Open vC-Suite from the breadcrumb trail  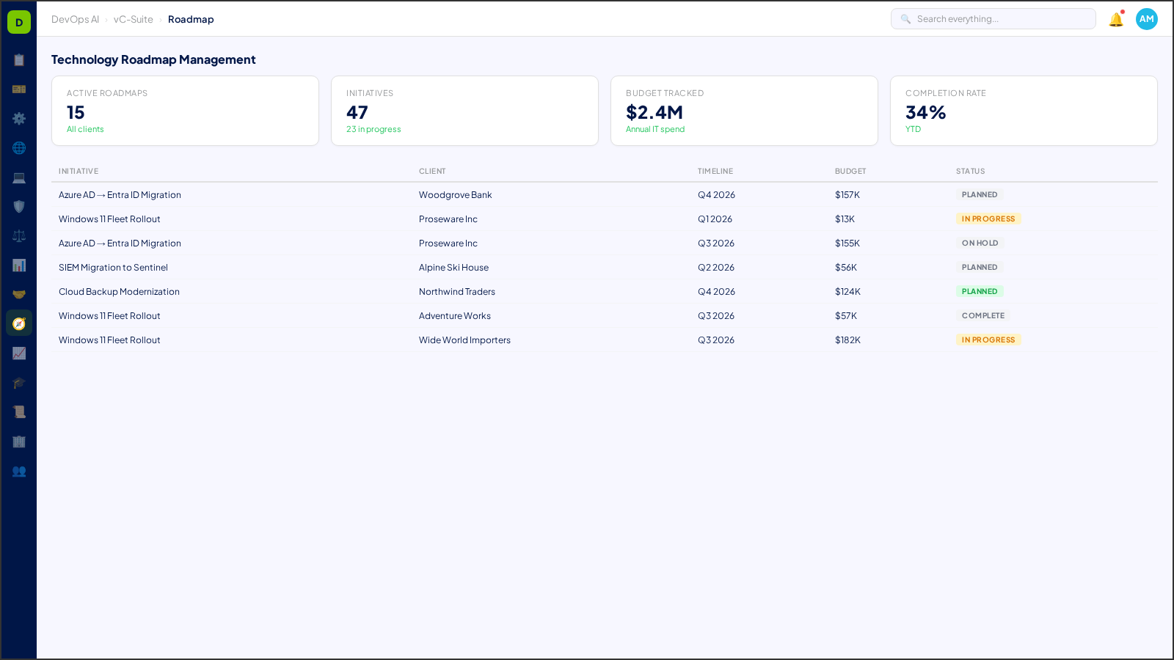coord(133,19)
